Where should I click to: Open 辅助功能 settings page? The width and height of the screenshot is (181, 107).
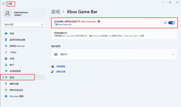[24, 84]
